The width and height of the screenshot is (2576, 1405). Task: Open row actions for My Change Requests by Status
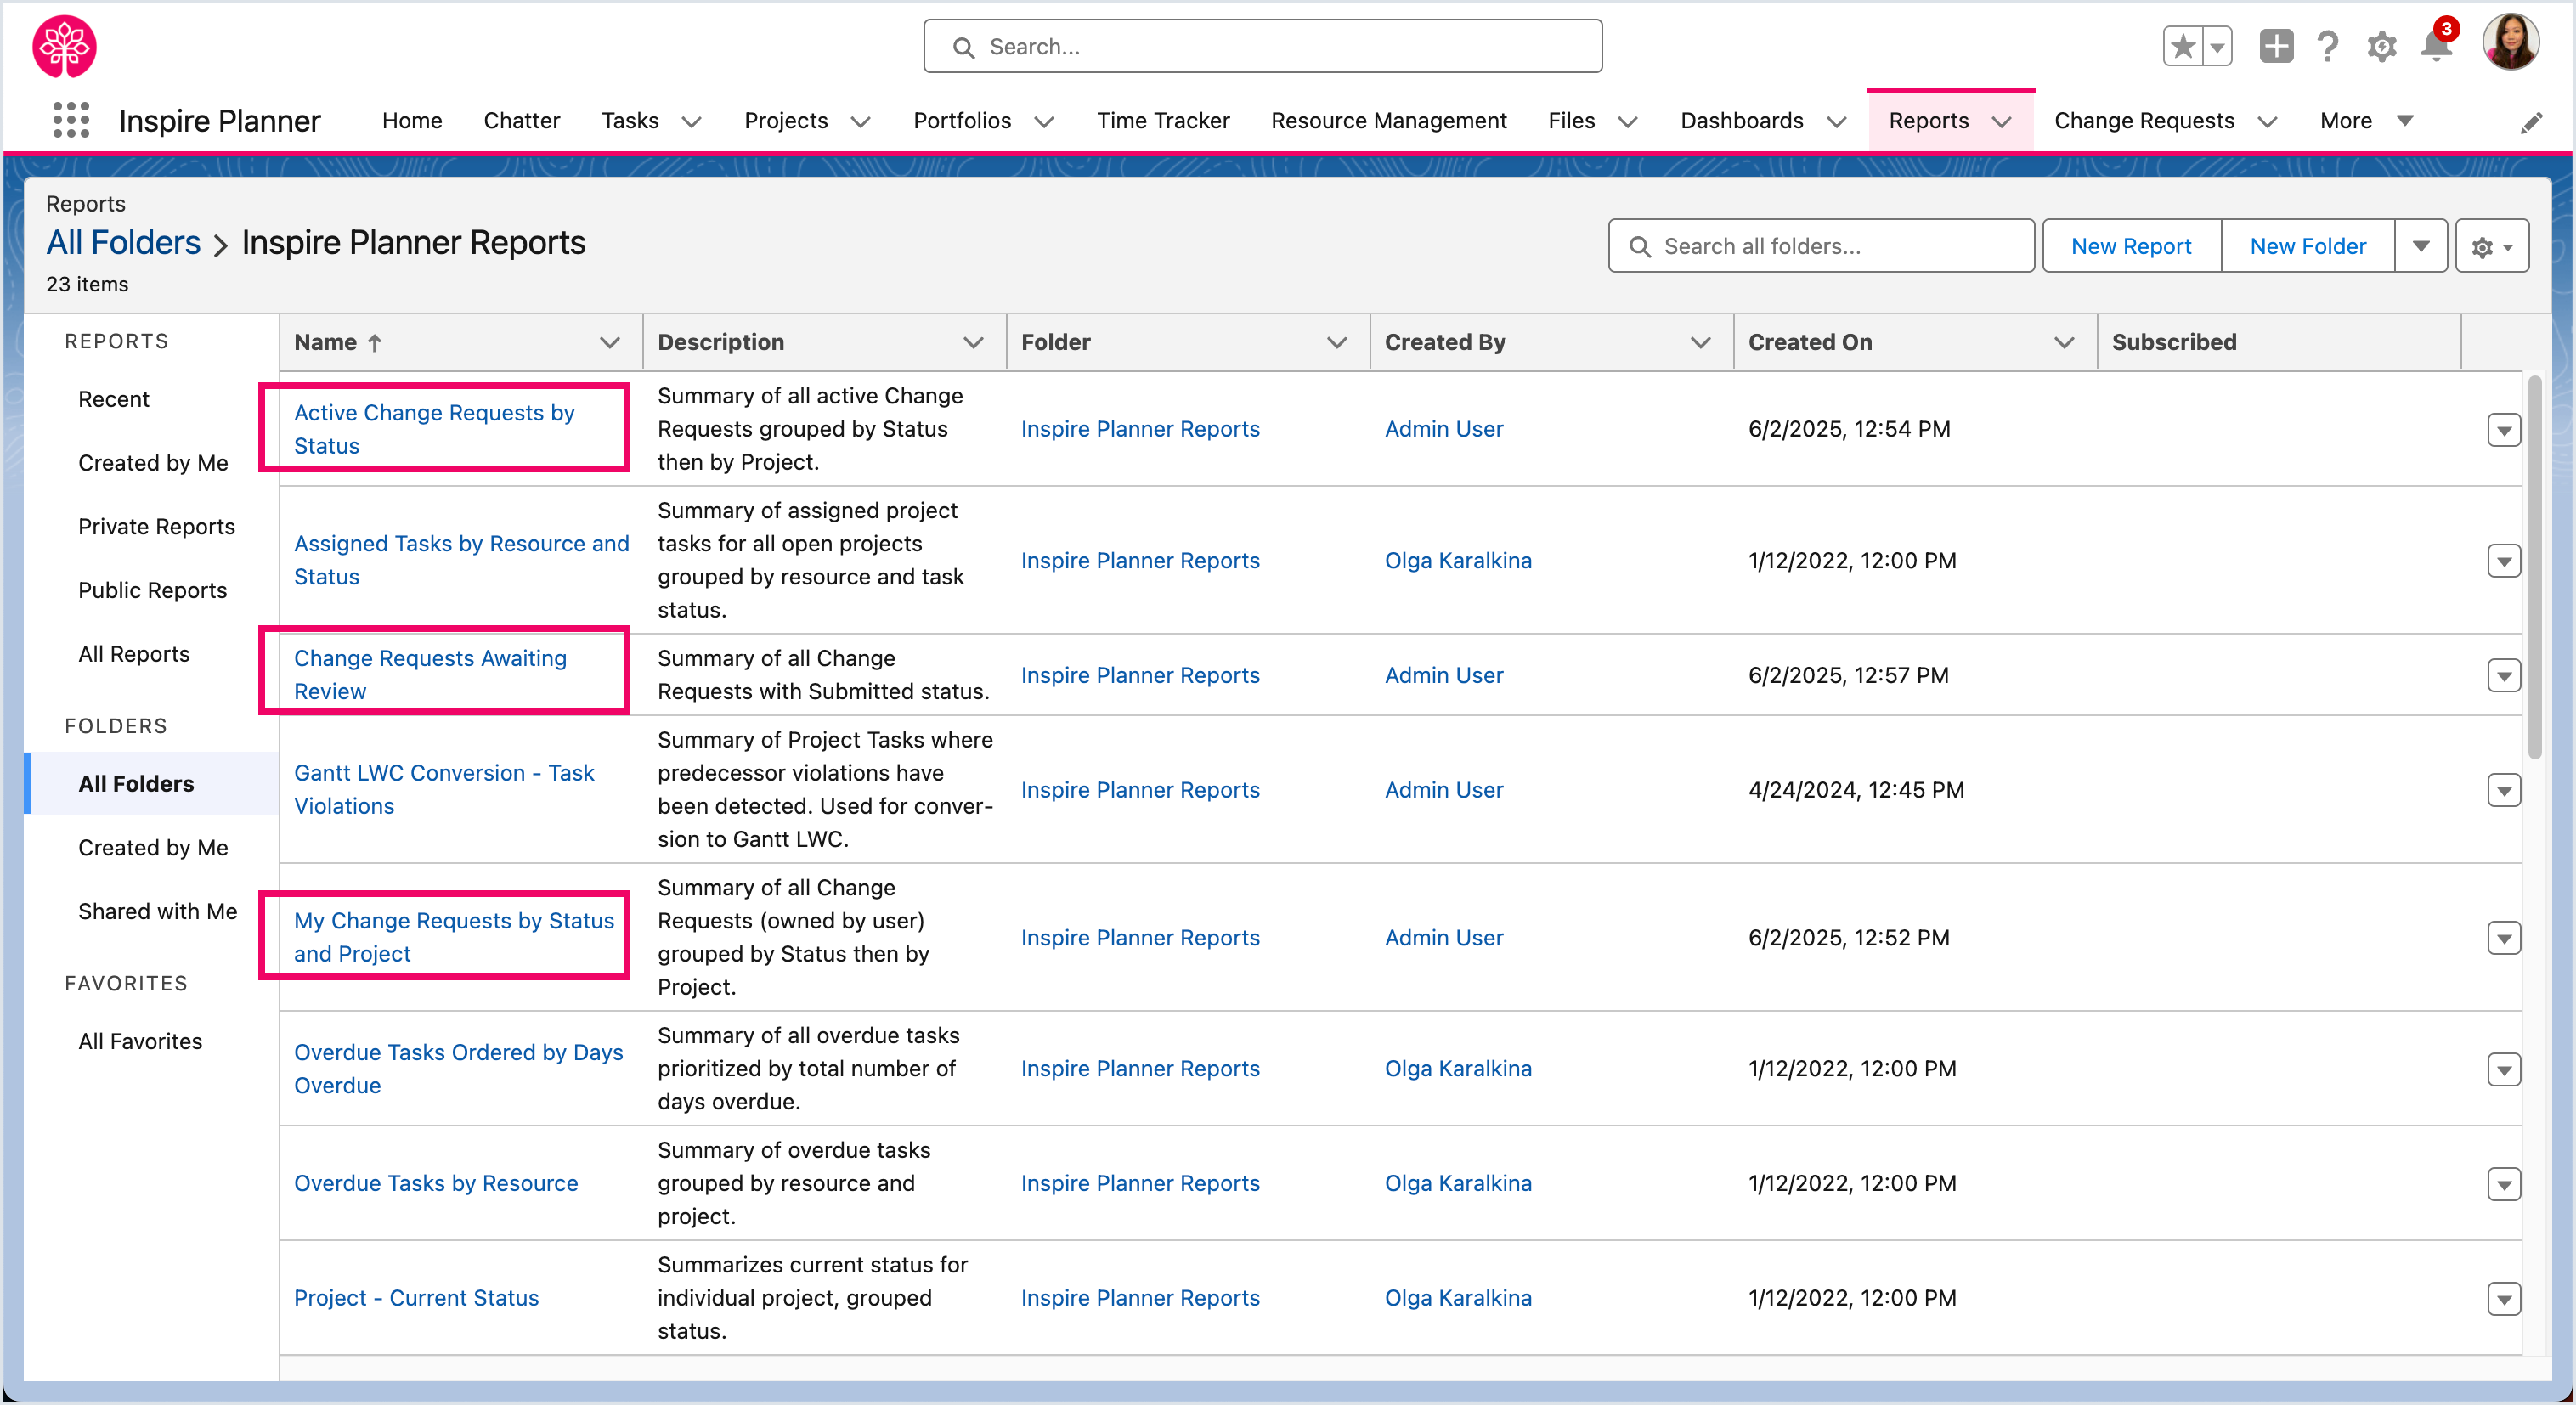coord(2503,938)
